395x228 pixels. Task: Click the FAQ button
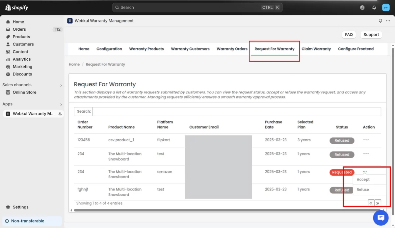click(x=349, y=35)
